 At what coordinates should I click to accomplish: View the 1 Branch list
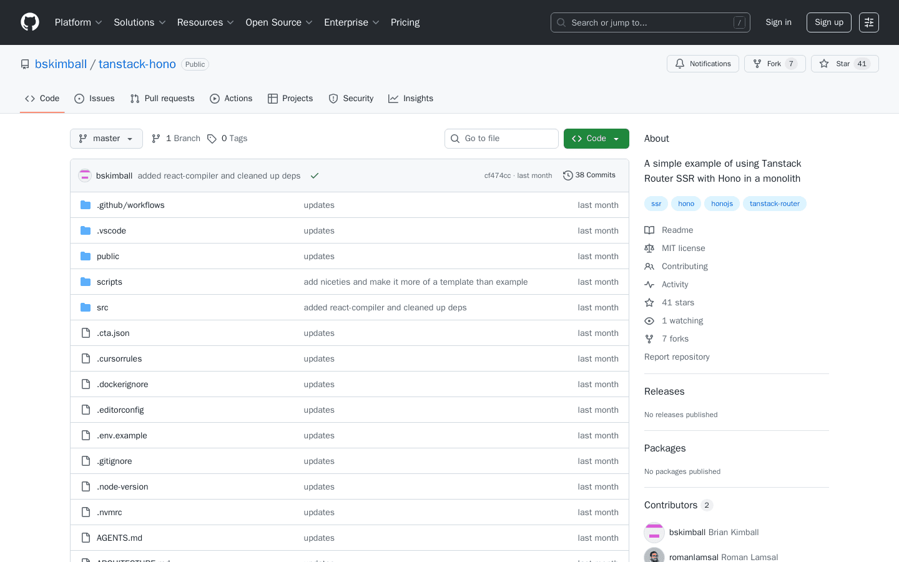click(175, 139)
